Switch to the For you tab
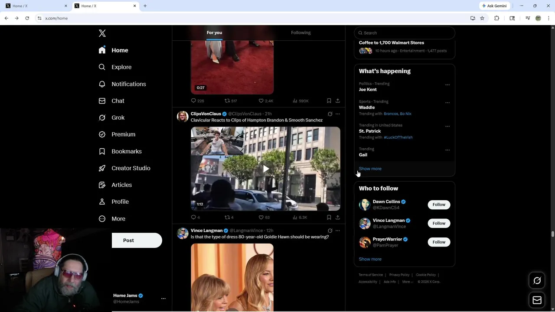Viewport: 555px width, 312px height. point(214,32)
